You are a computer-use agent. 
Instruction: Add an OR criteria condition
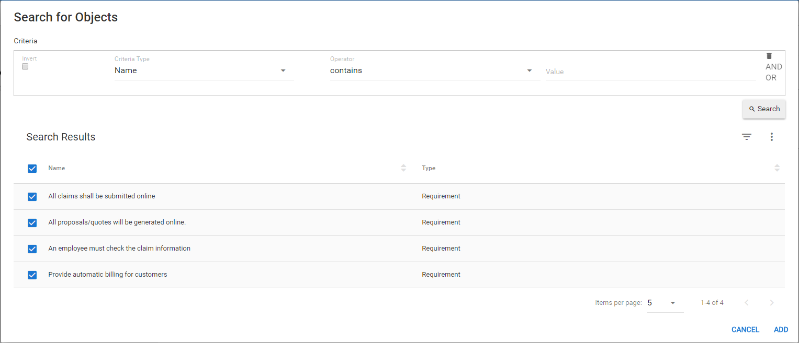[771, 78]
